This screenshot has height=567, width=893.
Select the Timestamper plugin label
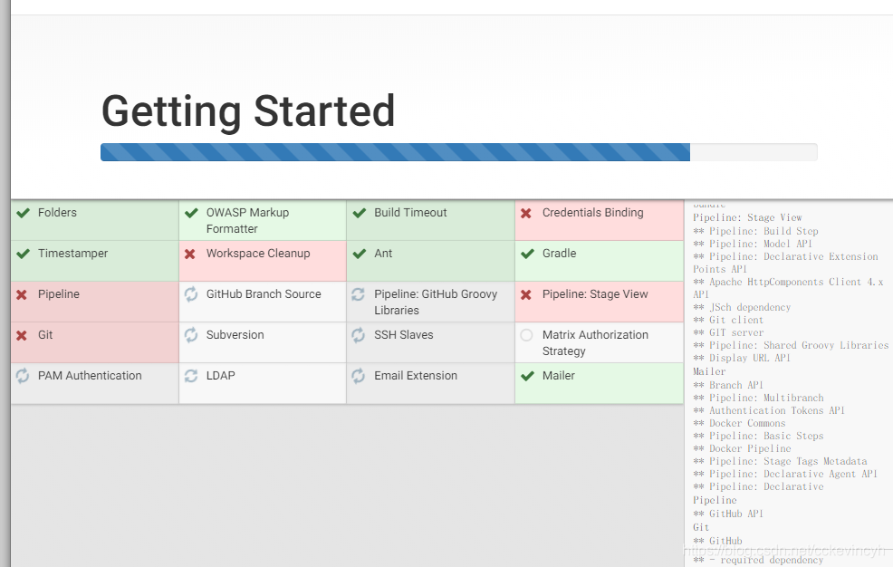pos(72,254)
